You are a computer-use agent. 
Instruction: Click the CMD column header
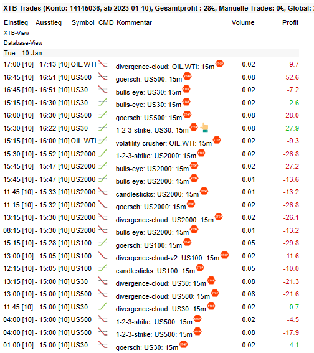[106, 22]
